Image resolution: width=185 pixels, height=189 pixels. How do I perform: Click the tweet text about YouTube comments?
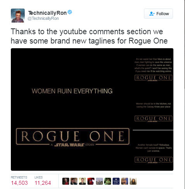(89, 36)
